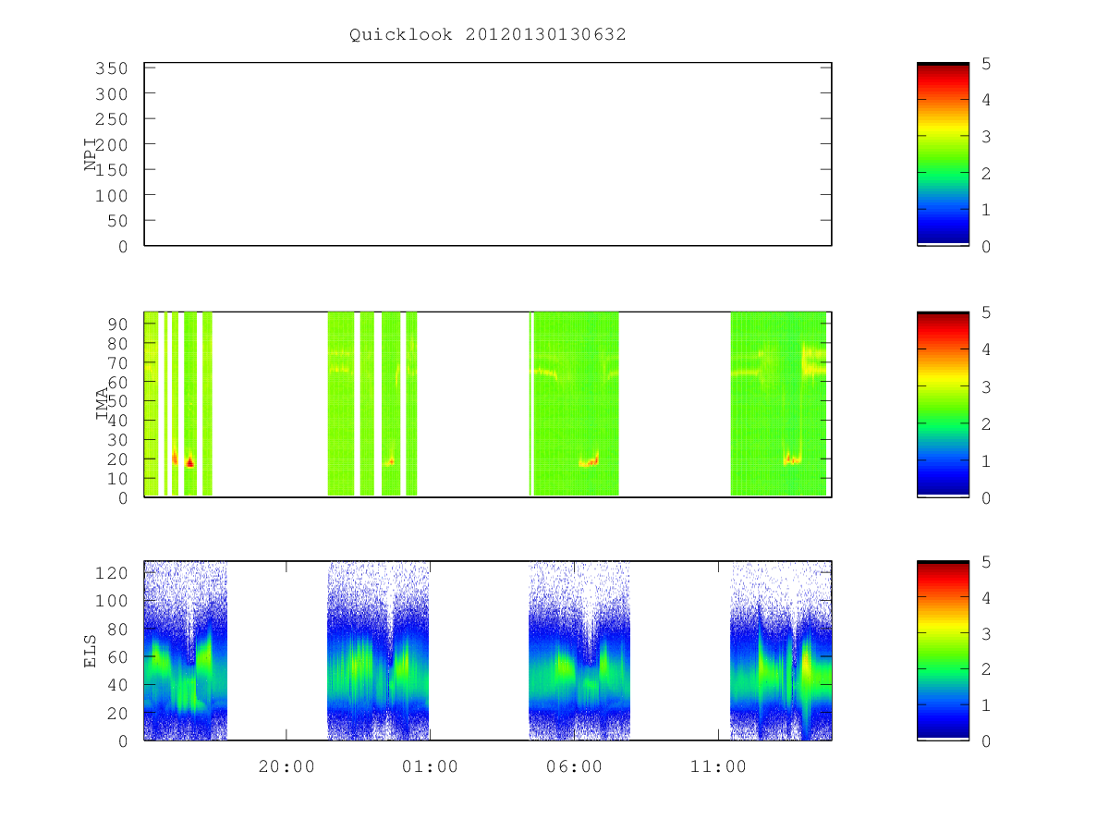Click the last ELS data block after 11:00
The image size is (1109, 832).
pyautogui.click(x=781, y=651)
